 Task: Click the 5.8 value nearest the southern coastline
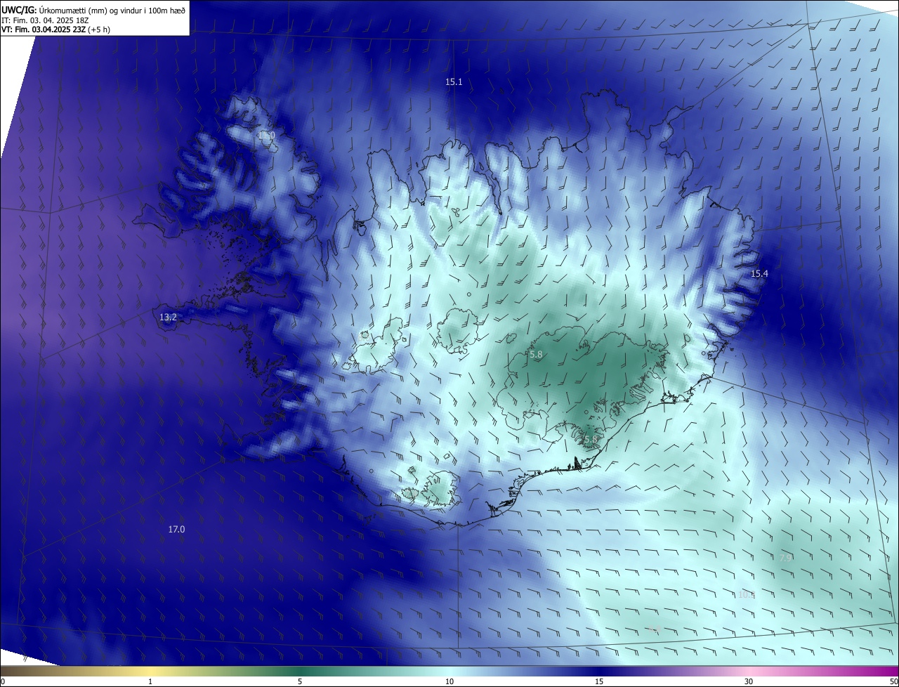pyautogui.click(x=591, y=440)
